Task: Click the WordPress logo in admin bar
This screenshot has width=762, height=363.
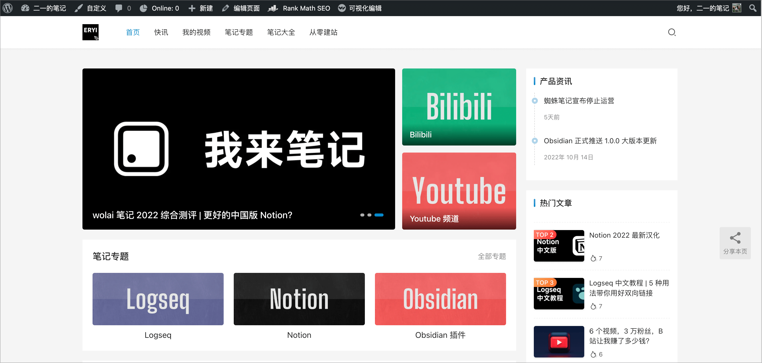Action: 8,8
